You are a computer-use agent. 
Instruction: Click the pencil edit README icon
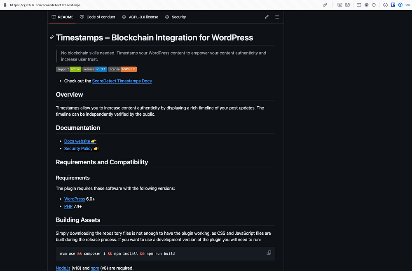(267, 17)
